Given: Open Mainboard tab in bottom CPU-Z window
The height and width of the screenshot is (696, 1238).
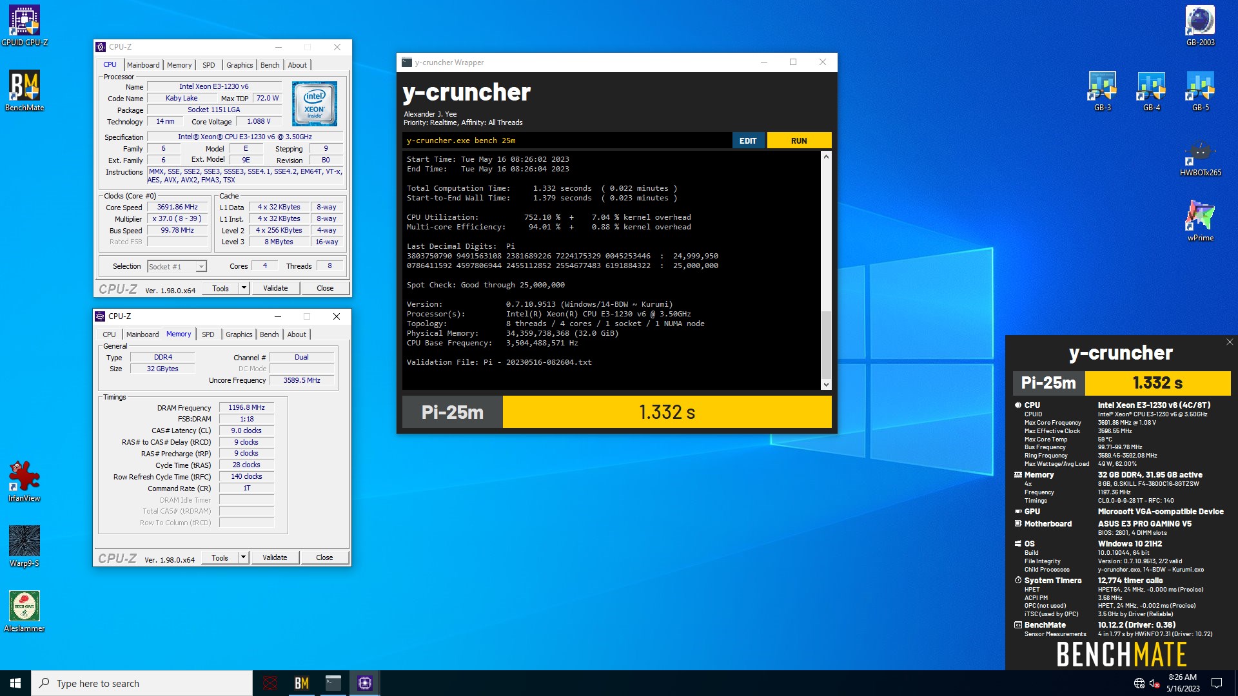Looking at the screenshot, I should 142,334.
